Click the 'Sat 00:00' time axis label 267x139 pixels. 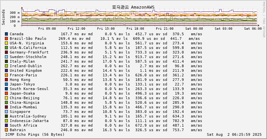194,28
